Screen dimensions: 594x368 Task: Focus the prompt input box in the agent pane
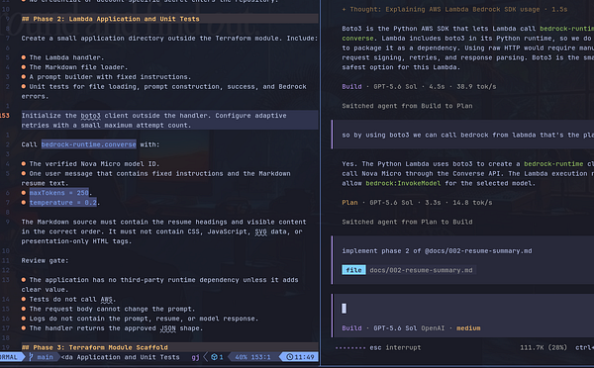[463, 309]
